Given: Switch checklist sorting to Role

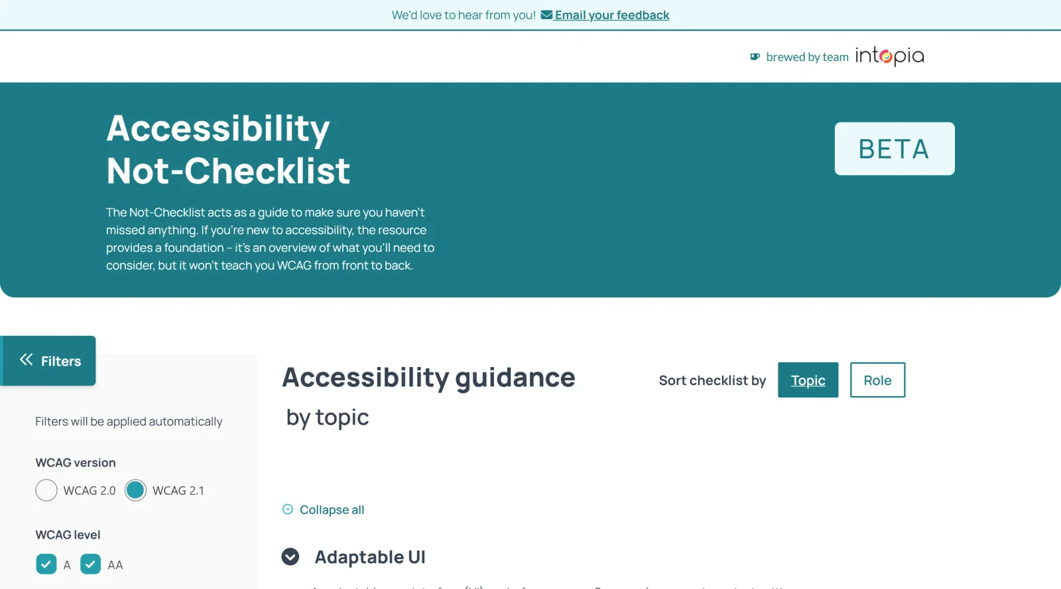Looking at the screenshot, I should click(877, 380).
